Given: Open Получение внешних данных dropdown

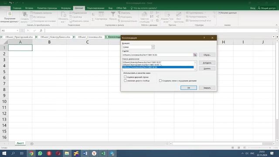Looking at the screenshot, I should [x=10, y=17].
